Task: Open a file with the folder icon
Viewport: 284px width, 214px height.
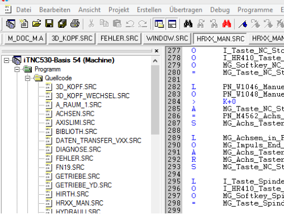Action: pyautogui.click(x=36, y=24)
